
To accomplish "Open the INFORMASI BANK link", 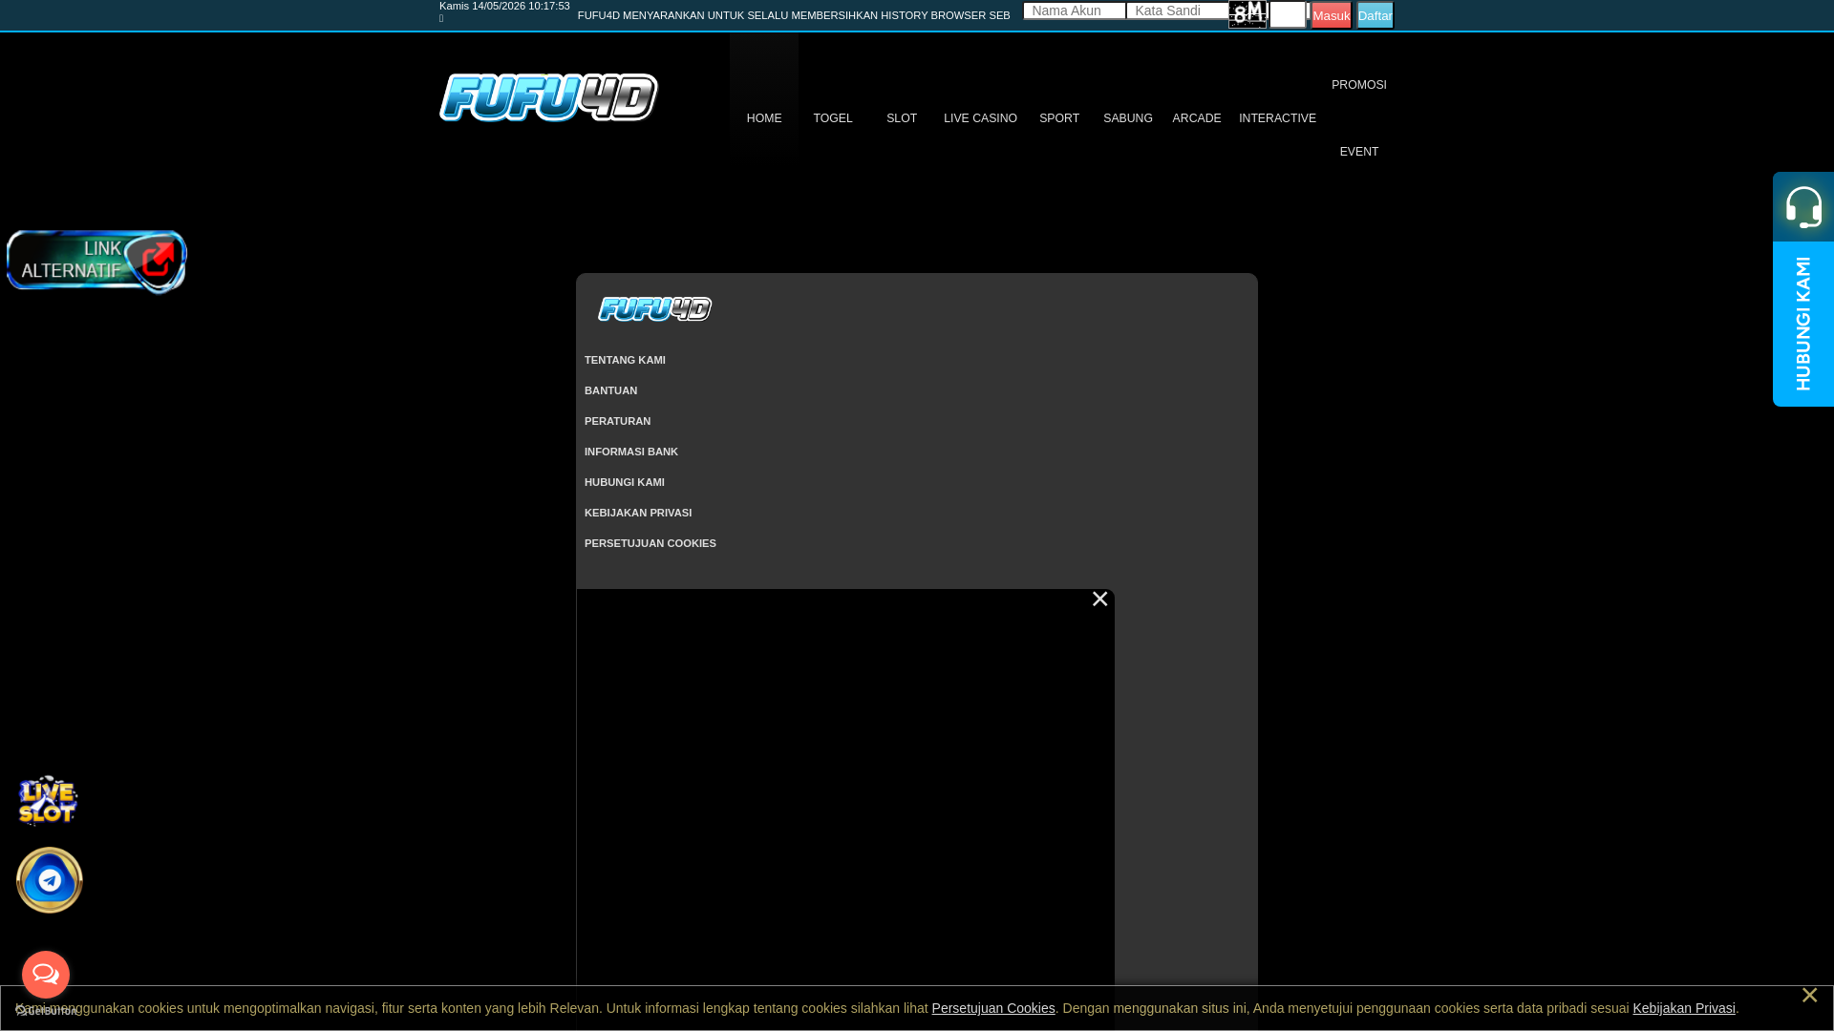I will 631,452.
